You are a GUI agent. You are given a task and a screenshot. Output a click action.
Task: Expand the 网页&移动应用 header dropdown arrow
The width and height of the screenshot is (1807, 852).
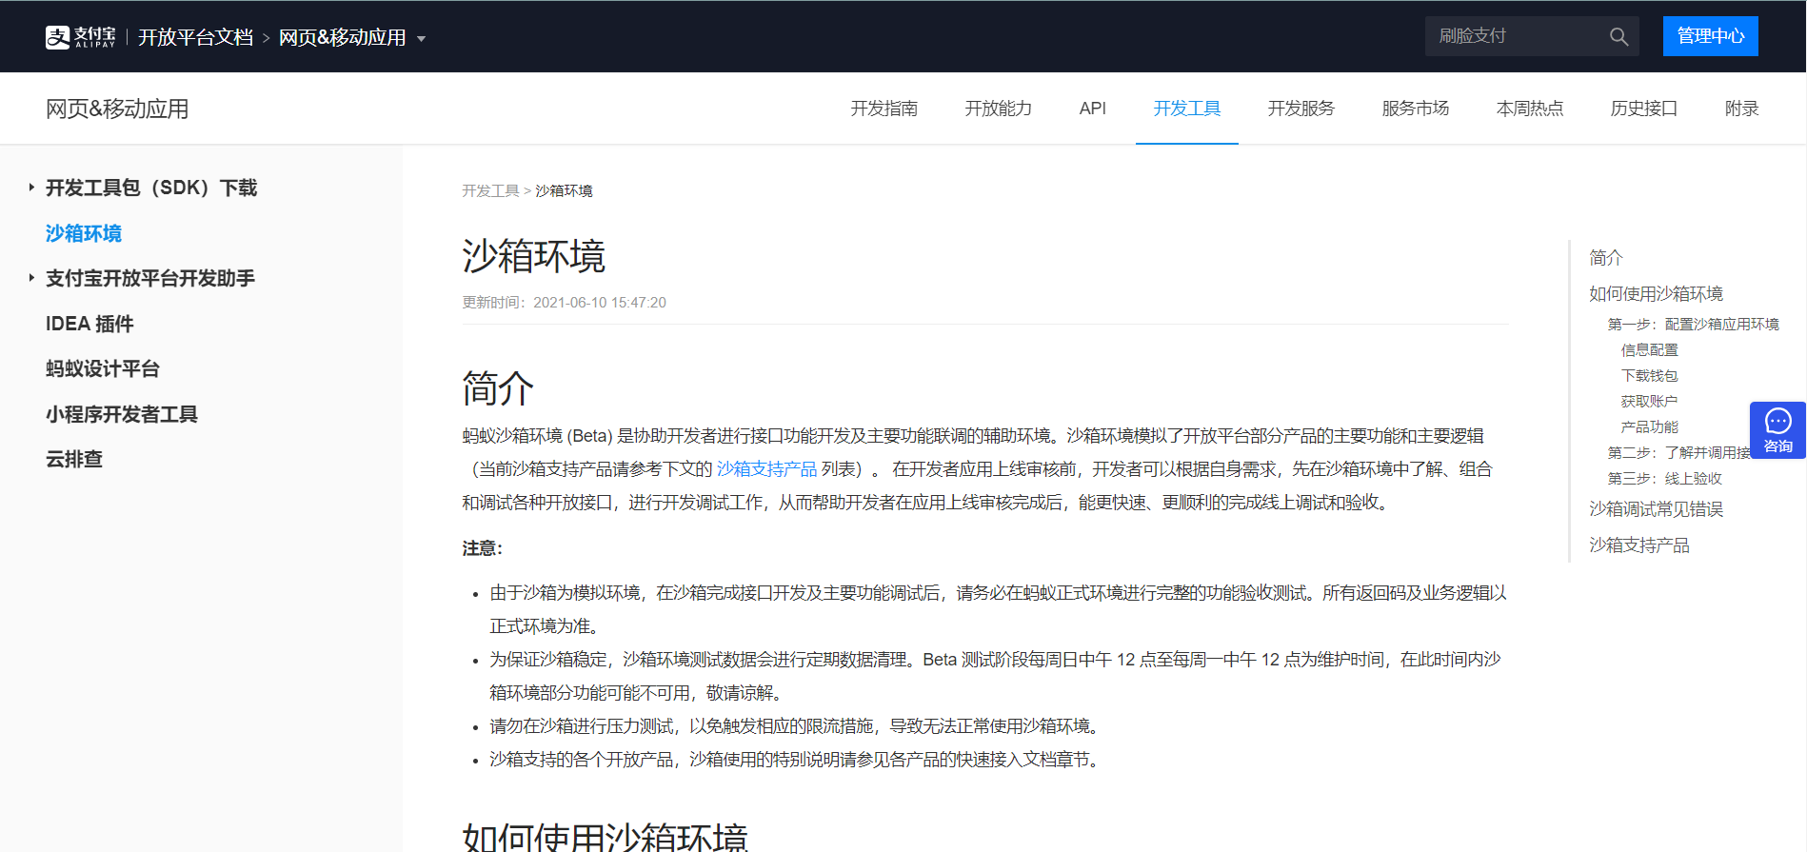click(421, 39)
